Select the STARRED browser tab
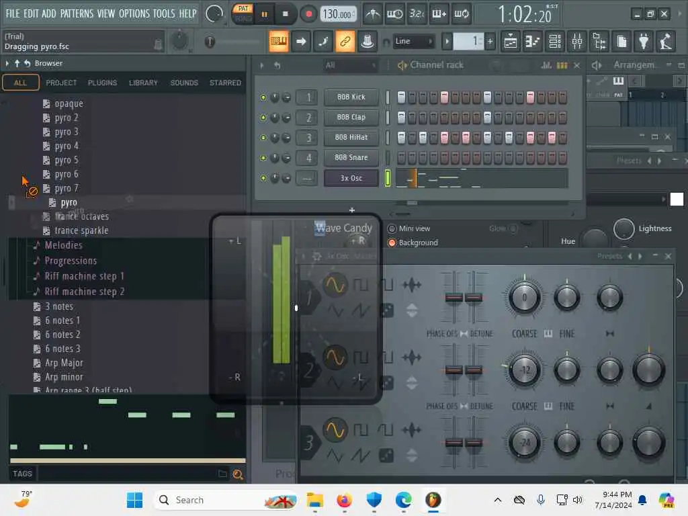This screenshot has width=688, height=516. coord(225,83)
